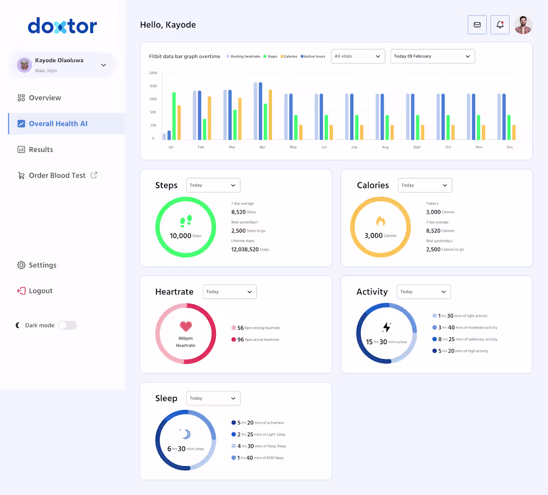Open Settings via the gear icon
This screenshot has height=495, width=548.
coord(20,265)
